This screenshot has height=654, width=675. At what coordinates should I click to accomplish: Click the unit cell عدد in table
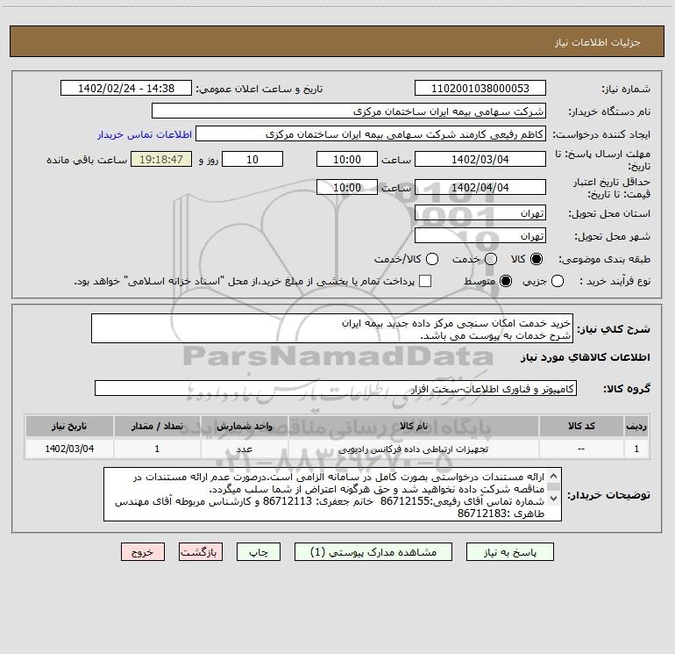click(x=244, y=449)
